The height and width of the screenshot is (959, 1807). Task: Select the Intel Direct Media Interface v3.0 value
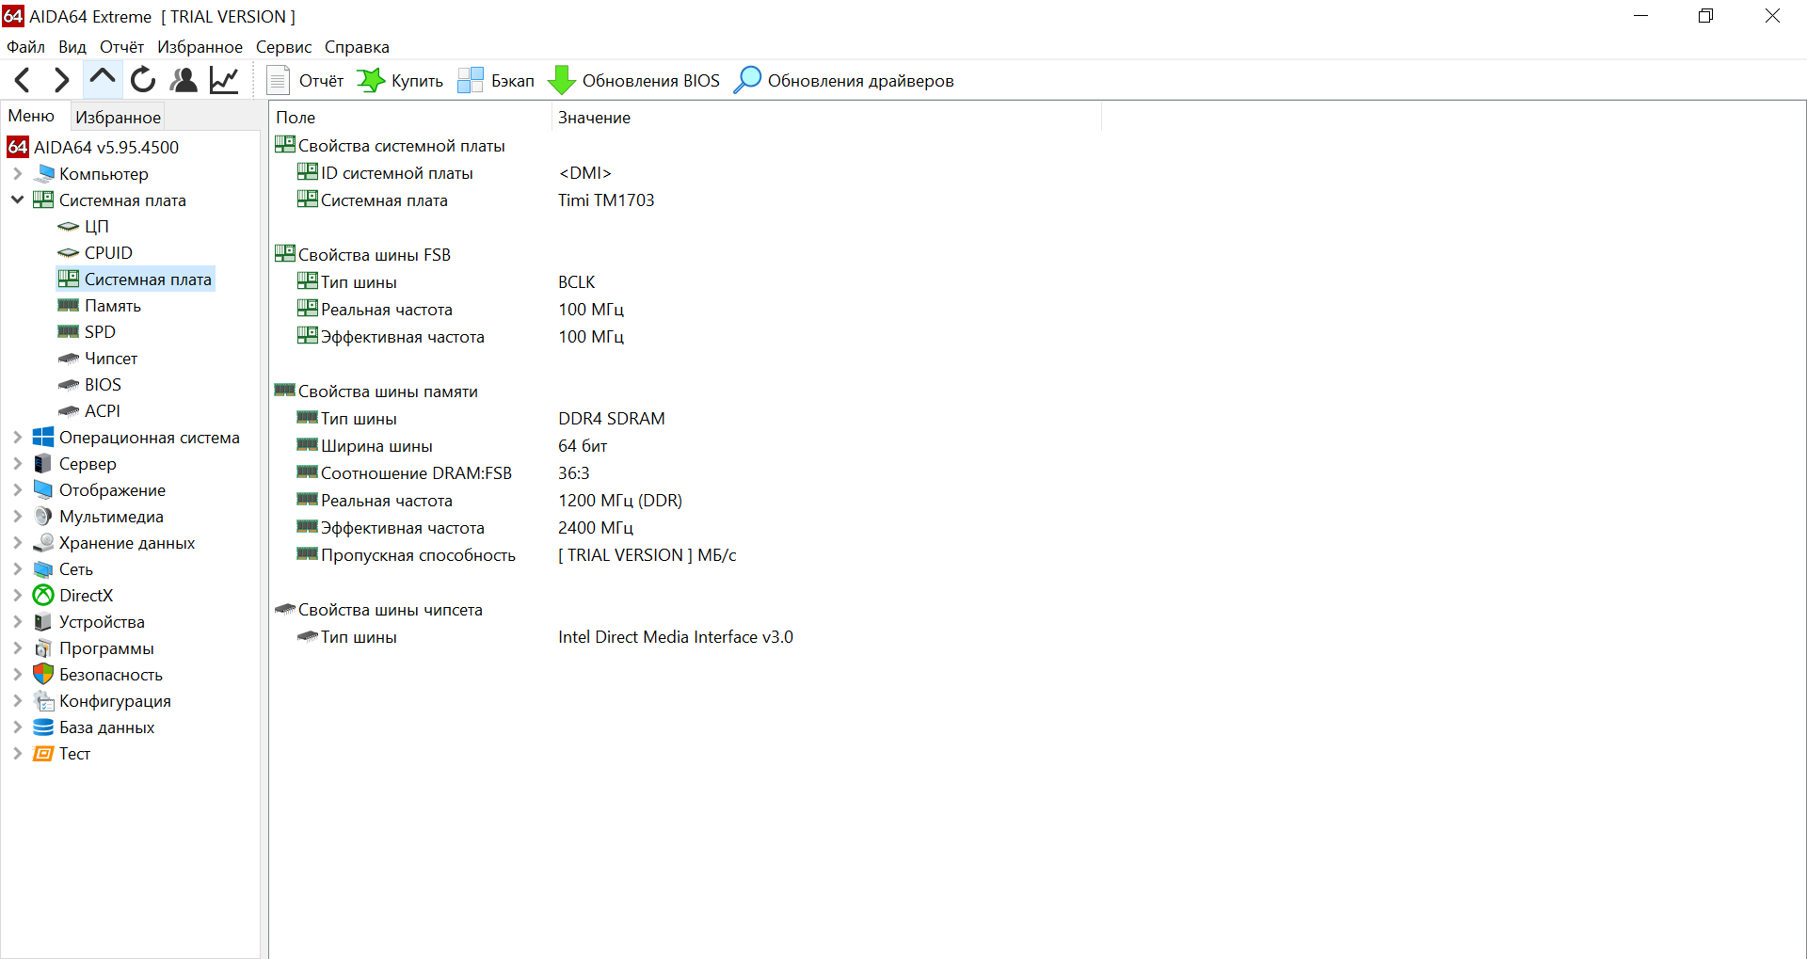(x=676, y=637)
